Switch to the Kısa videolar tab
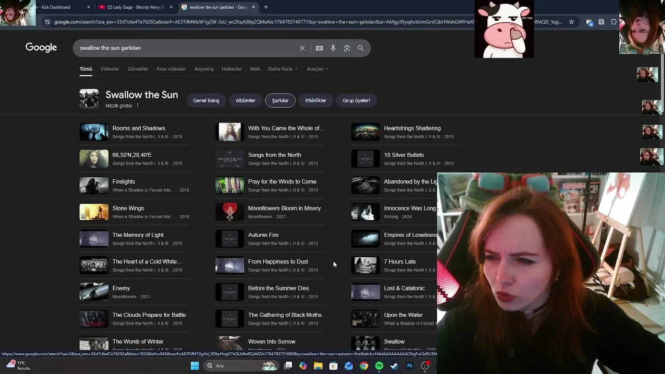The image size is (665, 374). 171,69
